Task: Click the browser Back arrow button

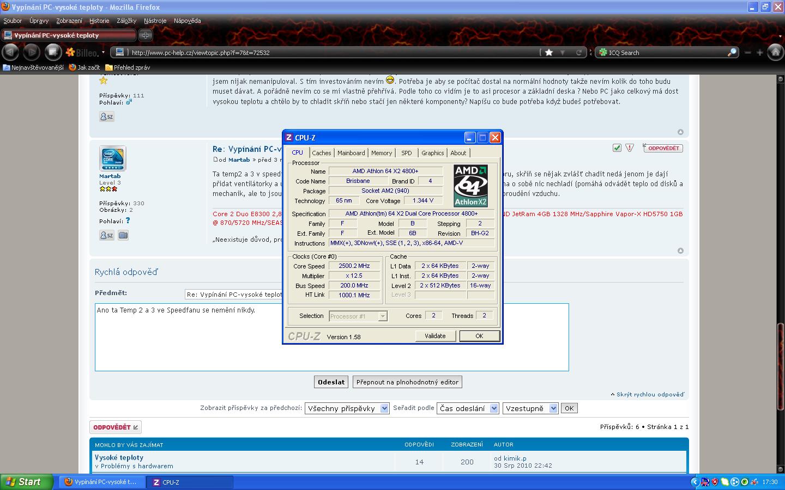Action: click(11, 52)
